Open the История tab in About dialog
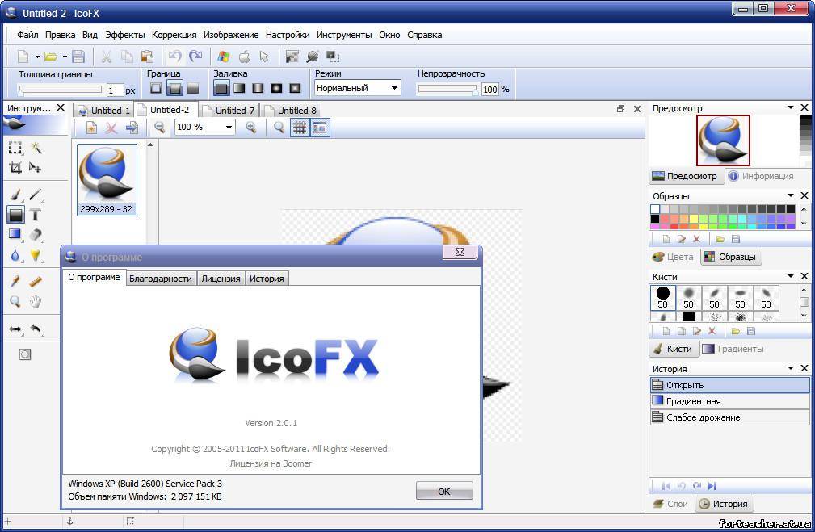This screenshot has width=815, height=532. [267, 279]
